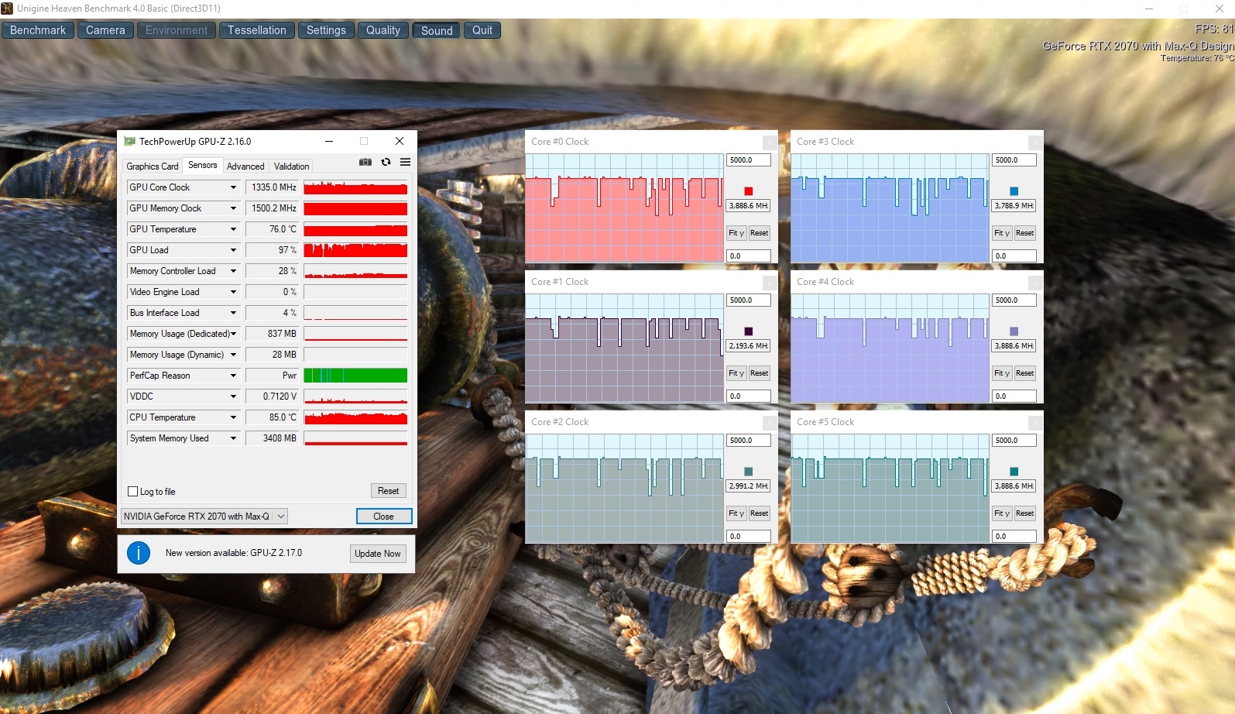
Task: Click Reset on Core #5 Clock graph
Action: tap(1025, 513)
